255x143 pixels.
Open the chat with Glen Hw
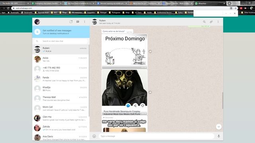click(61, 118)
